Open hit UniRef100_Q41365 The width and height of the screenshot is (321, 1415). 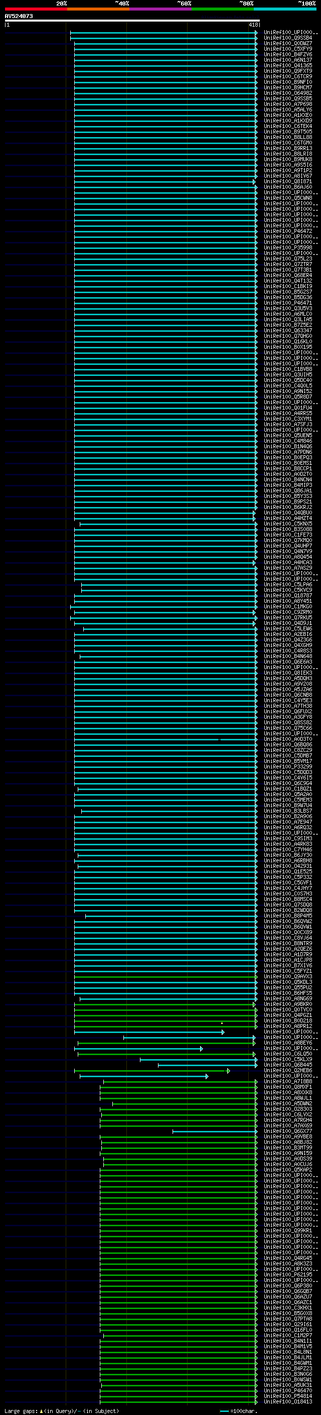(288, 65)
